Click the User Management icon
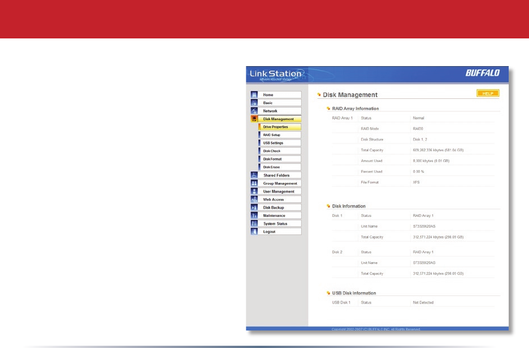The width and height of the screenshot is (529, 348). (x=254, y=192)
